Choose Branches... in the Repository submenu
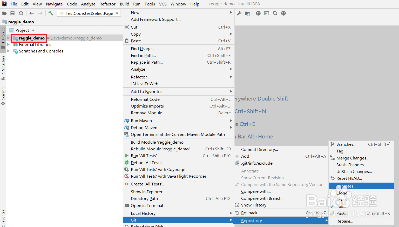Image resolution: width=399 pixels, height=227 pixels. point(361,144)
